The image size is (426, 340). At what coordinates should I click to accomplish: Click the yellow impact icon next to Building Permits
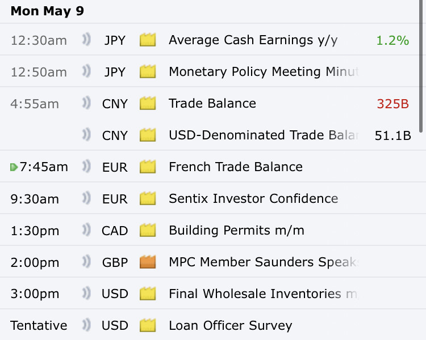click(x=148, y=230)
